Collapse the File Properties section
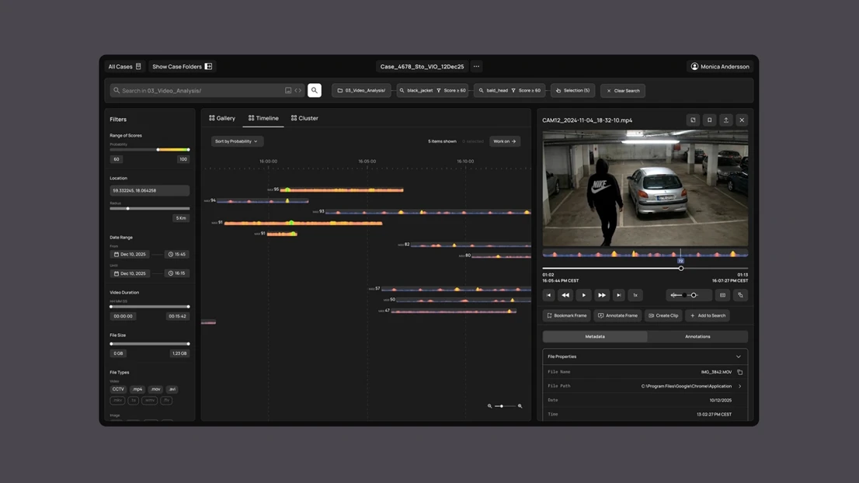 click(738, 356)
